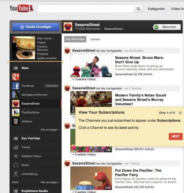The image size is (184, 193).
Task: Click the Facebook icon in the sidebar
Action: pos(16,86)
